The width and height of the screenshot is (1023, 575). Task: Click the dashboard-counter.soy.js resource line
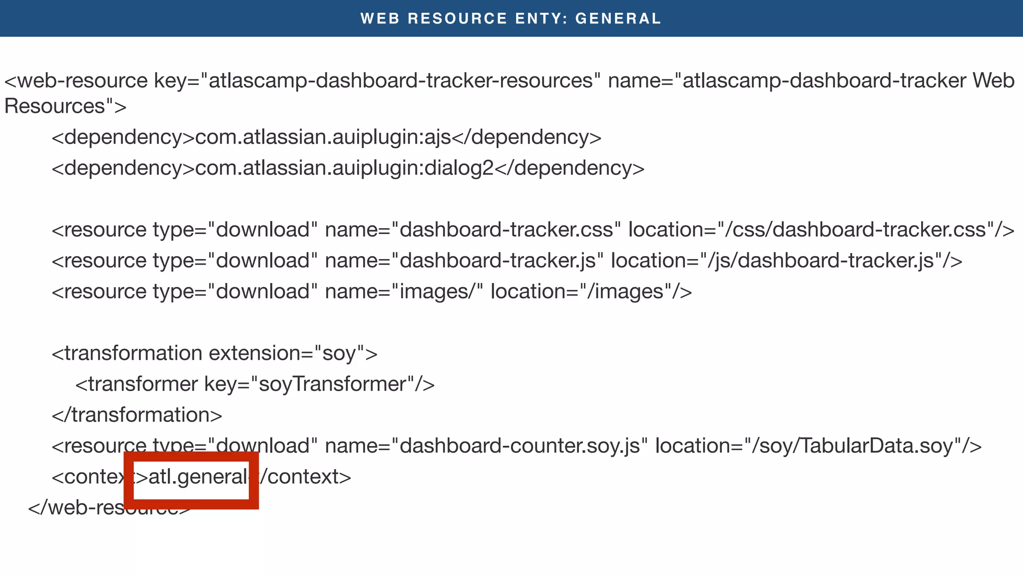point(516,446)
